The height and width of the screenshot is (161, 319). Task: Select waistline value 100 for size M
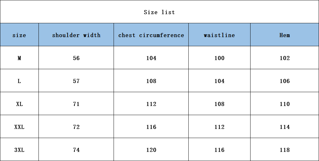point(219,58)
